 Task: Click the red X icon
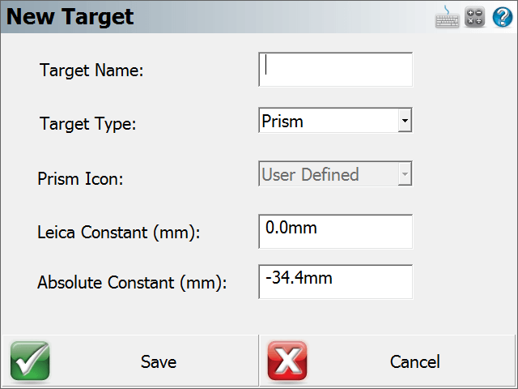point(287,361)
